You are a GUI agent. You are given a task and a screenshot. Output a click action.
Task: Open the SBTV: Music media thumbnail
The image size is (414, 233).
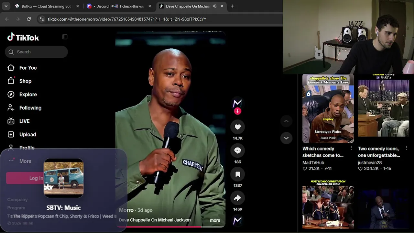point(63,178)
